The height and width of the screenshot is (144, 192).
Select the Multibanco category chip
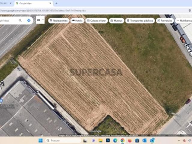pyautogui.click(x=184, y=21)
